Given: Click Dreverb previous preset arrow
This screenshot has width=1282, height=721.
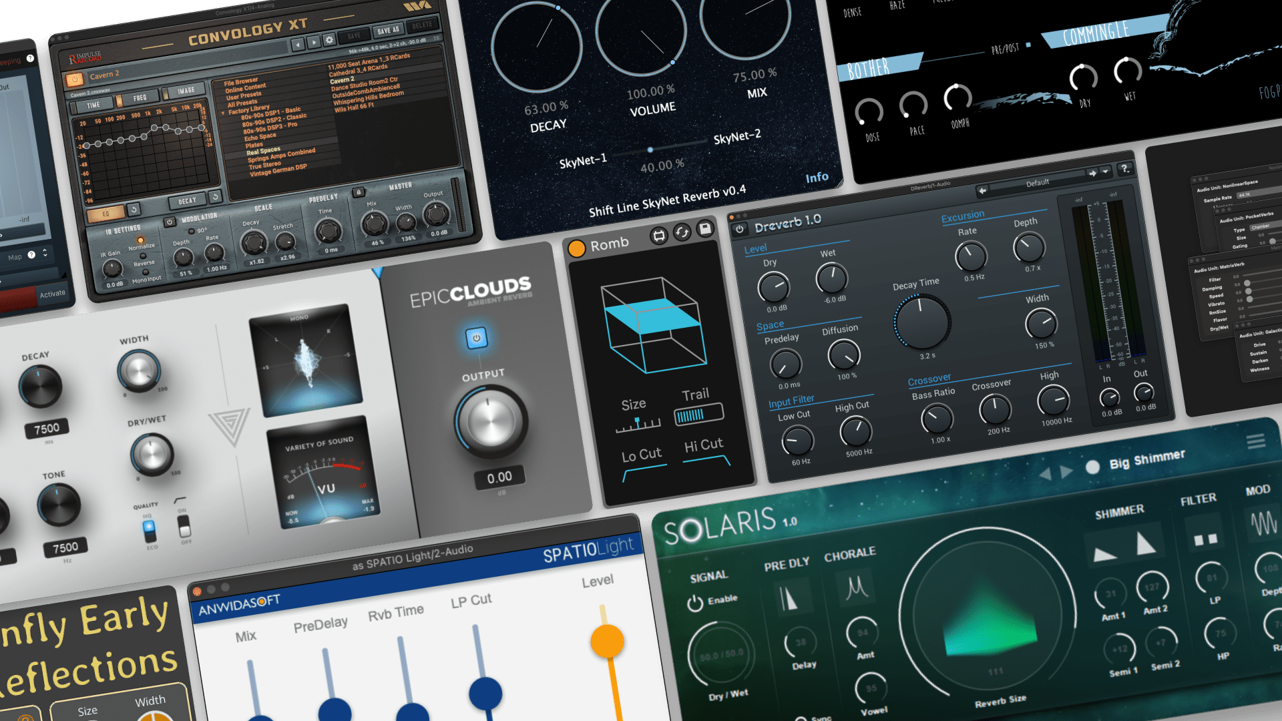Looking at the screenshot, I should click(982, 191).
